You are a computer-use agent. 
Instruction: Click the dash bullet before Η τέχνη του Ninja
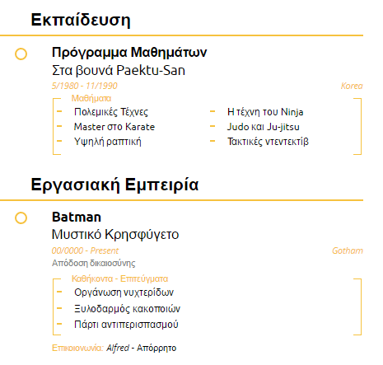pos(213,111)
